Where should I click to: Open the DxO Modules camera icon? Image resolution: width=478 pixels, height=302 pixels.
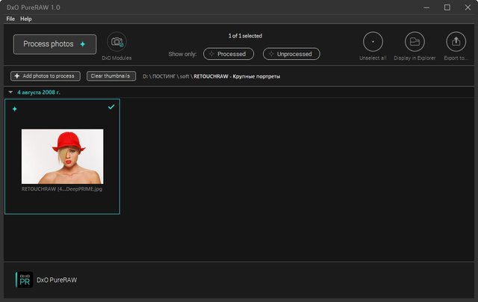117,43
